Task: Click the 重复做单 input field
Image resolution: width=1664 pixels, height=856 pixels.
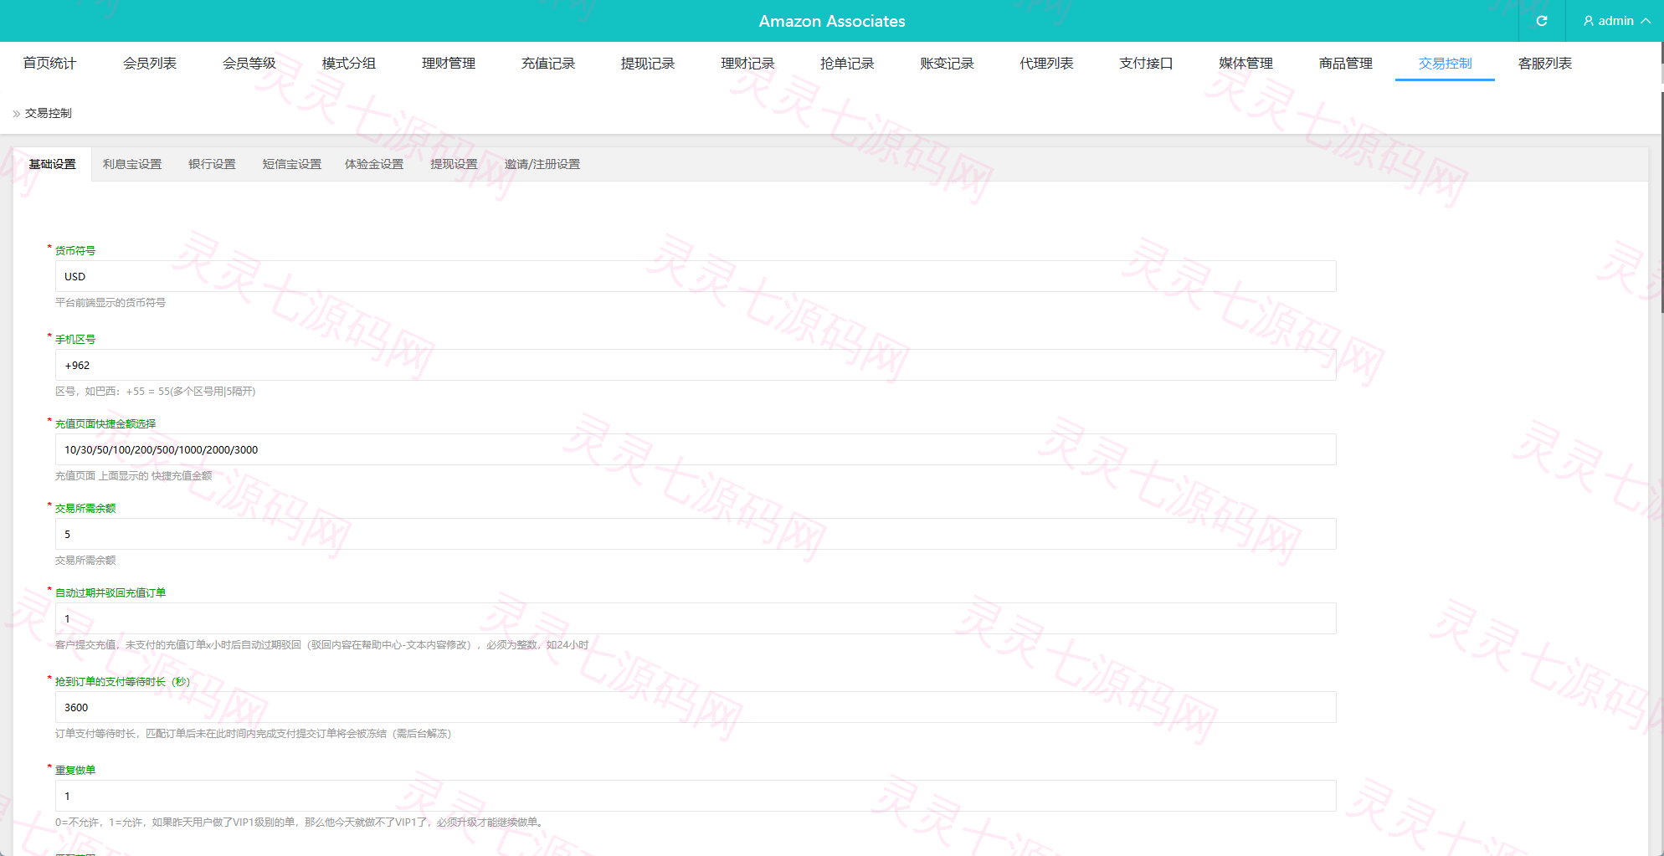Action: [696, 796]
